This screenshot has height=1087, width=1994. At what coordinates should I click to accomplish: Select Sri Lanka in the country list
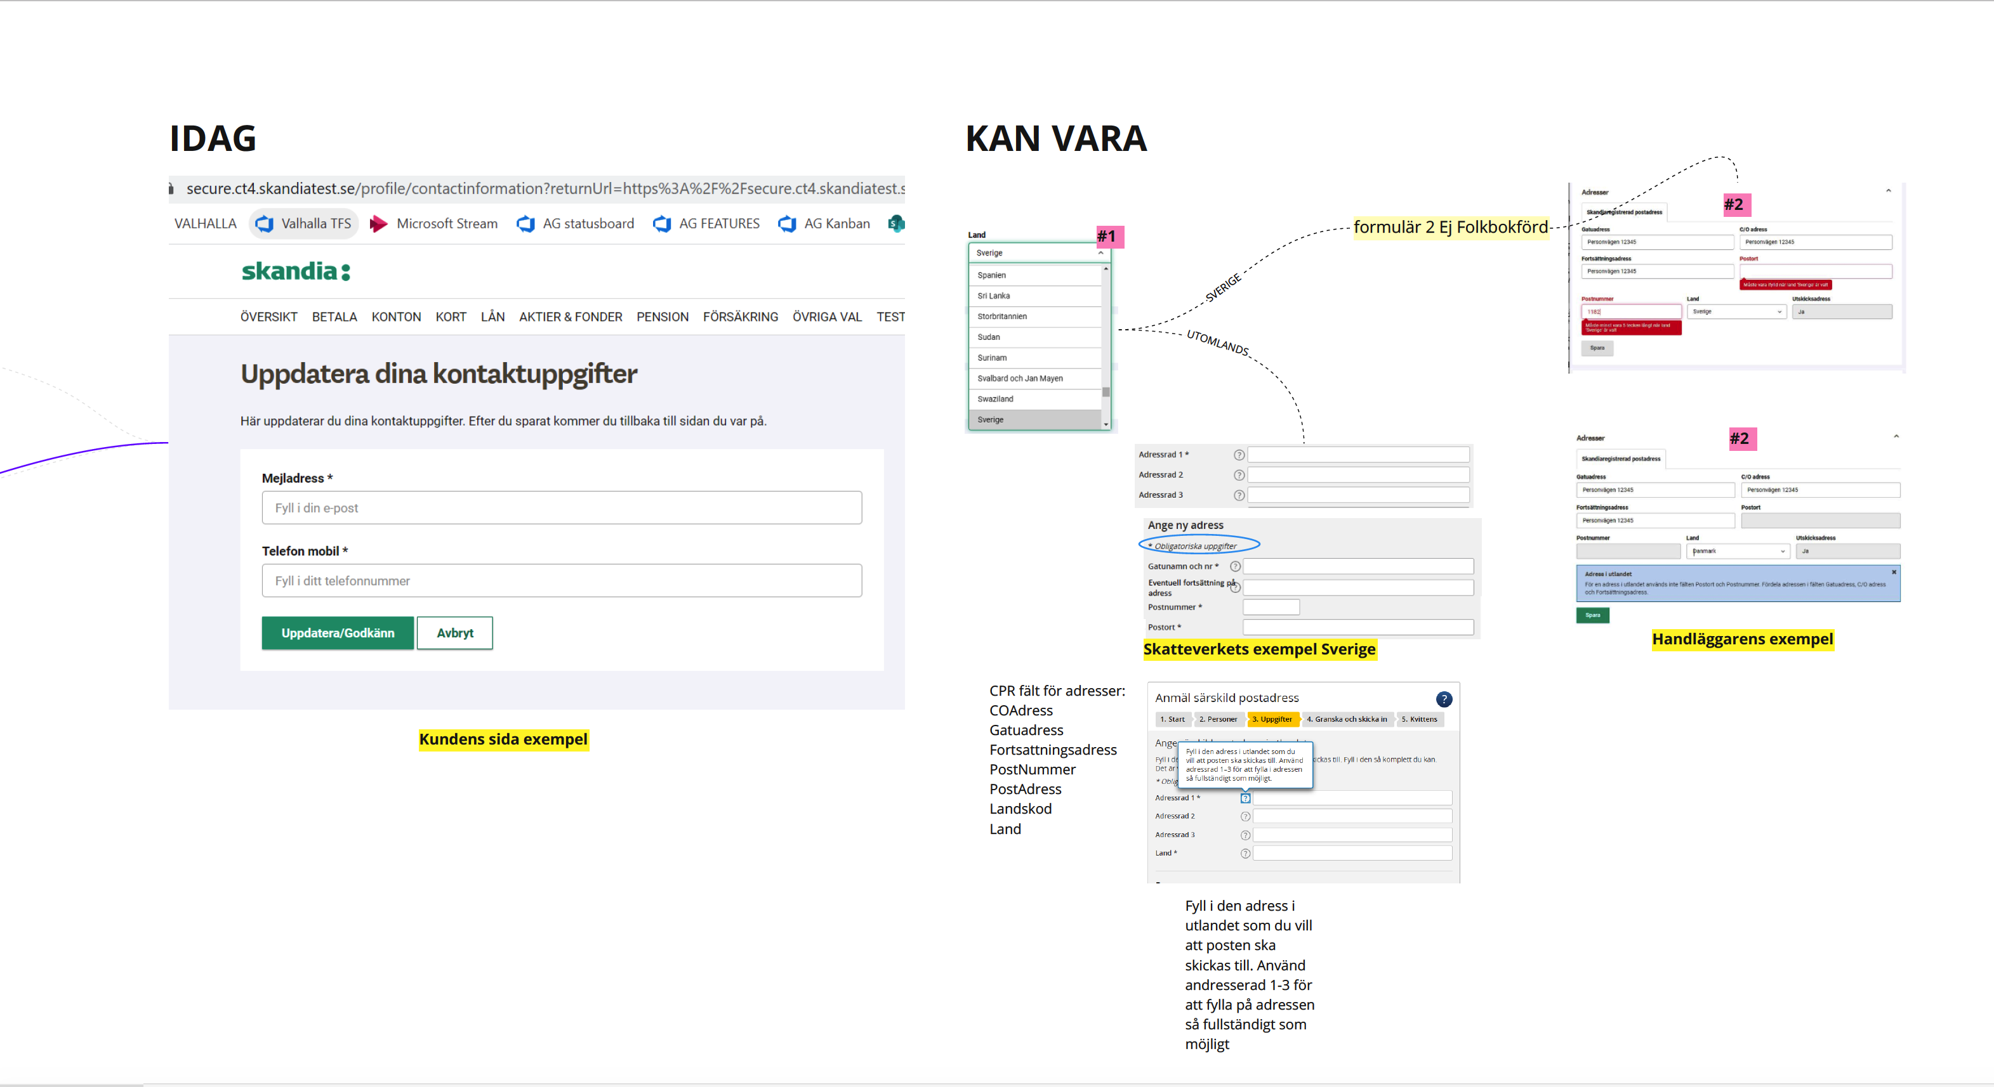tap(1035, 296)
